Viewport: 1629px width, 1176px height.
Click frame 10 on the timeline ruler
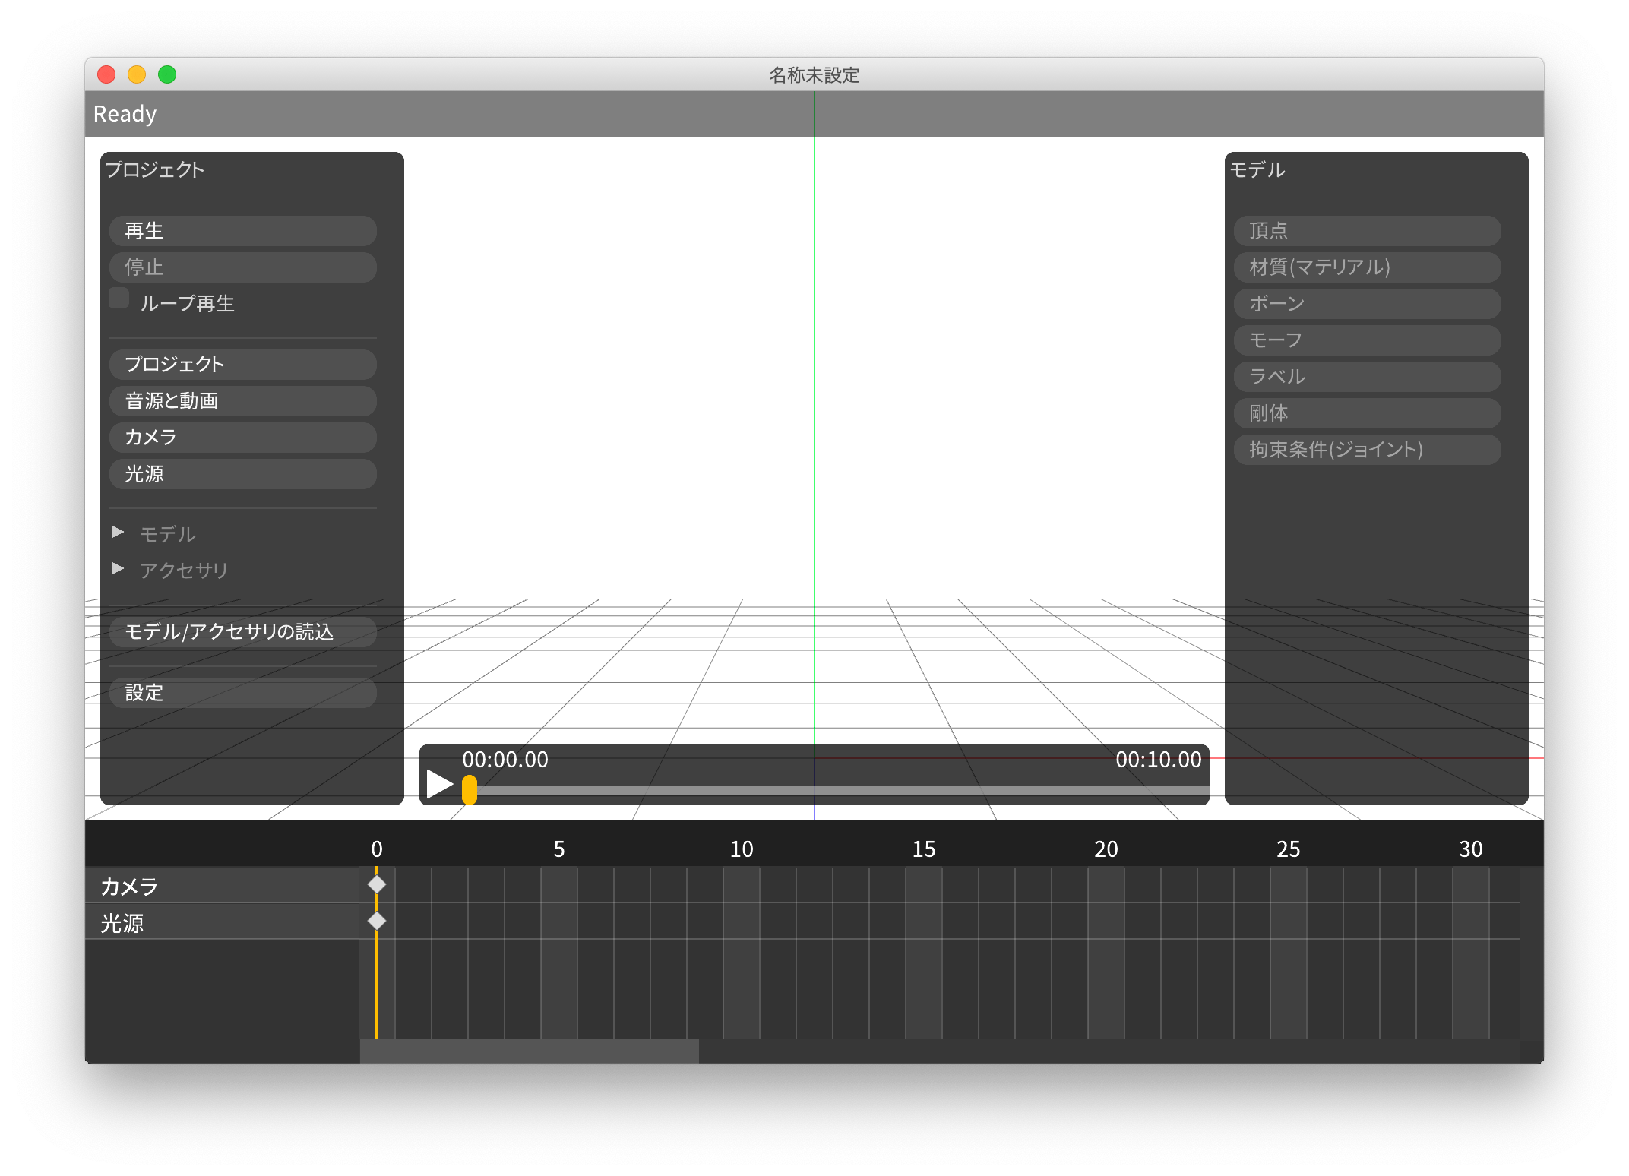click(742, 849)
